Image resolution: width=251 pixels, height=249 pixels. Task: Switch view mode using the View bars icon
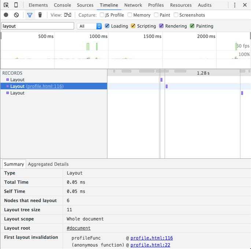coord(68,15)
